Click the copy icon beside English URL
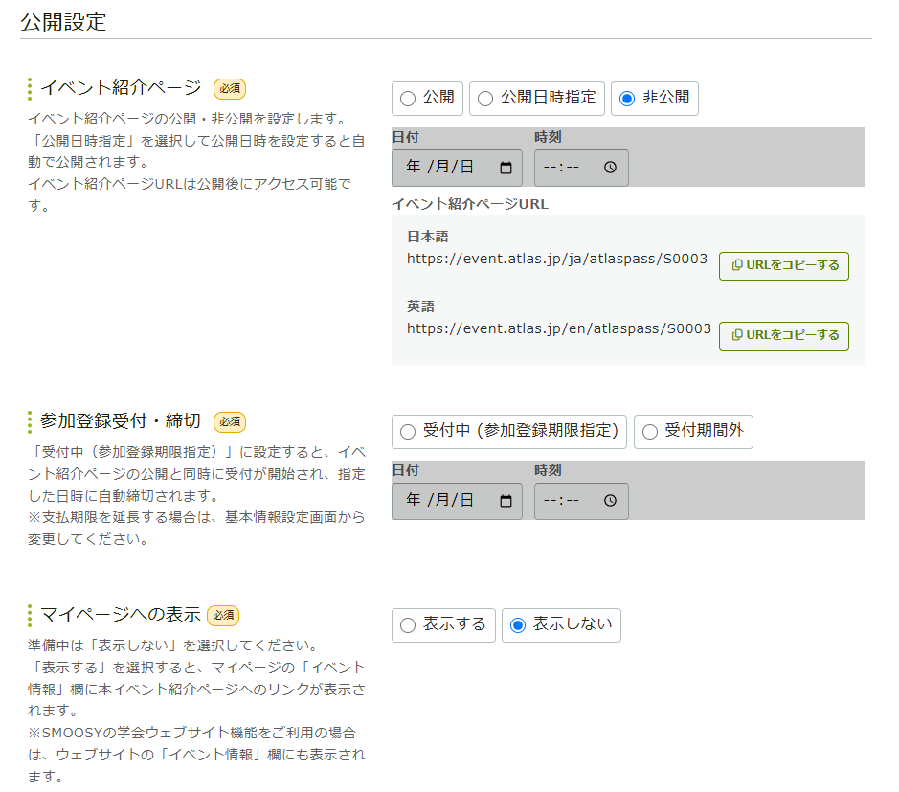This screenshot has width=899, height=792. [x=736, y=336]
